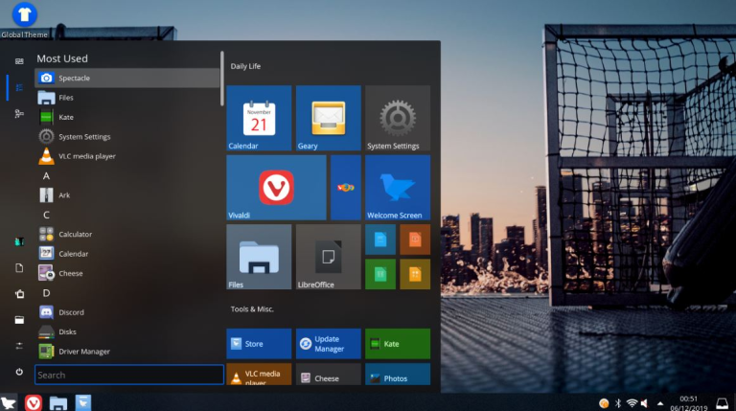Open the green LibreOffice Calc small tile
This screenshot has width=736, height=411.
click(x=380, y=274)
